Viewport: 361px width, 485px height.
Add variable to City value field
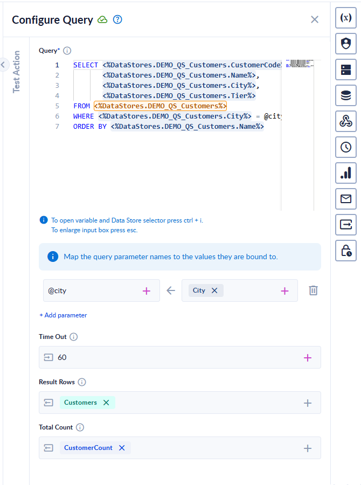(284, 291)
